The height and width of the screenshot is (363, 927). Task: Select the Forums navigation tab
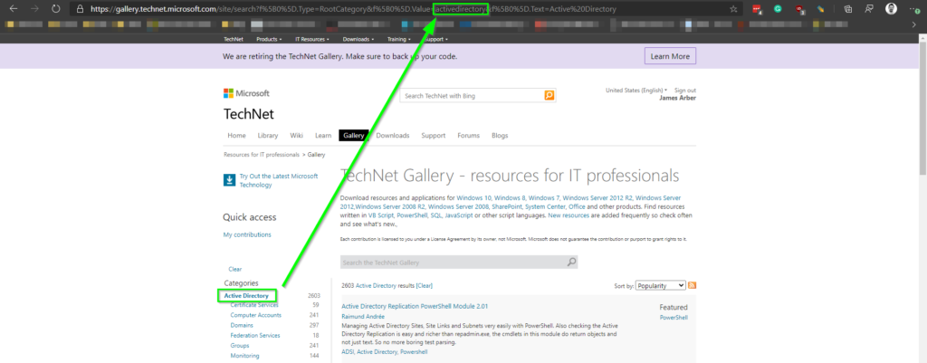[468, 136]
